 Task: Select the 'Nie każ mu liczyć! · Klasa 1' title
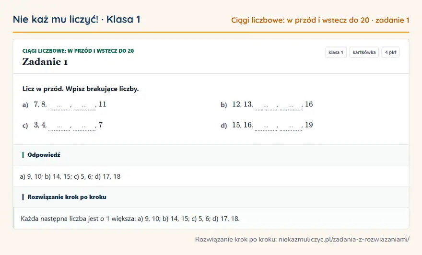(x=76, y=19)
